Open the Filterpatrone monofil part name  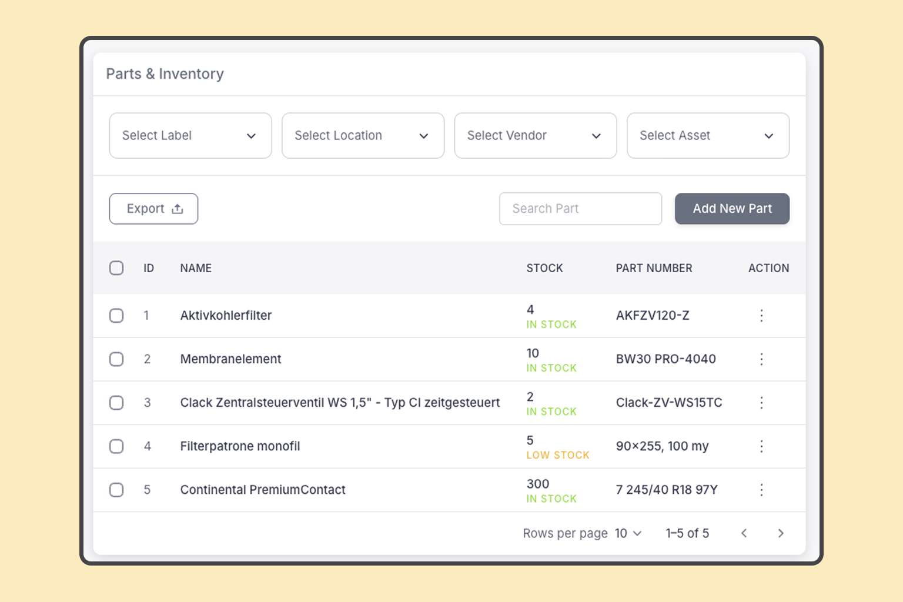[x=240, y=446]
